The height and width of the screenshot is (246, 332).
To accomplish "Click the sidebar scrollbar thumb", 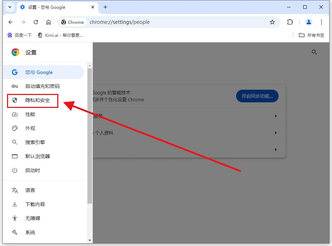I will click(90, 136).
